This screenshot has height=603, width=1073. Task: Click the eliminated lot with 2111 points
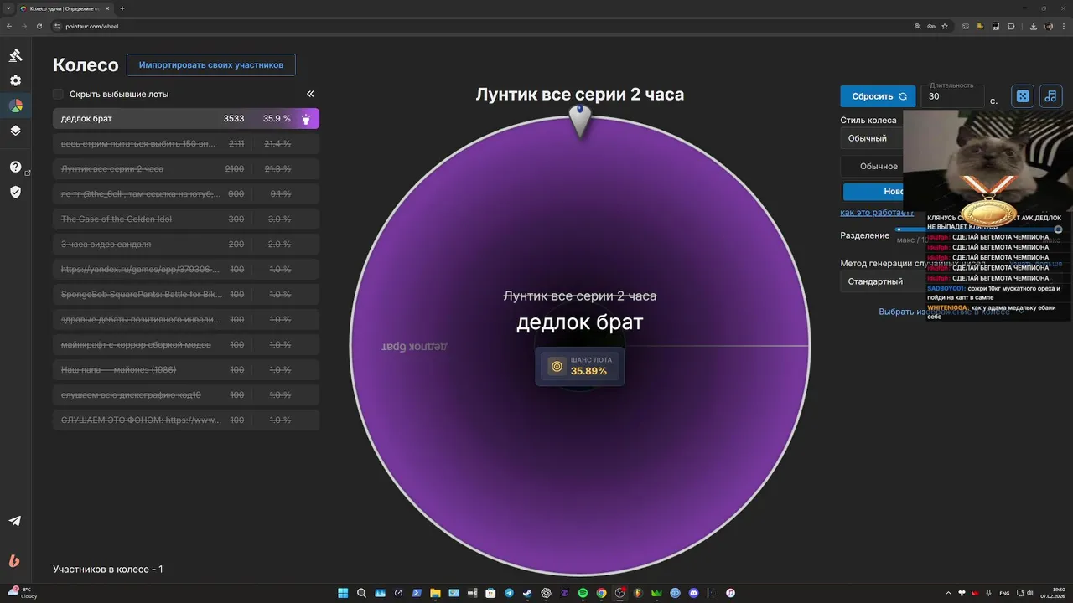[x=186, y=144]
